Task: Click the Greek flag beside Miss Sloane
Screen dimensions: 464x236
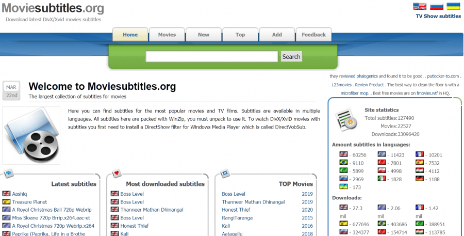Action: click(6, 217)
